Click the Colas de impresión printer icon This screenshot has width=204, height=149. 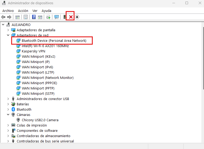tap(13, 125)
